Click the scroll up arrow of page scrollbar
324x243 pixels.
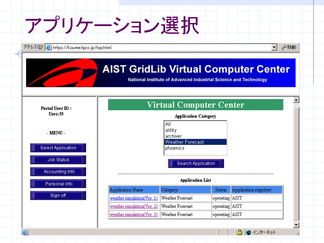(296, 100)
